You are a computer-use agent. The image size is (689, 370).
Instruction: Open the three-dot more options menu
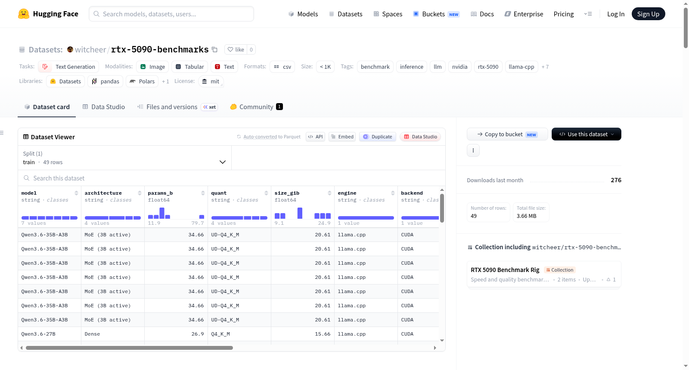473,150
